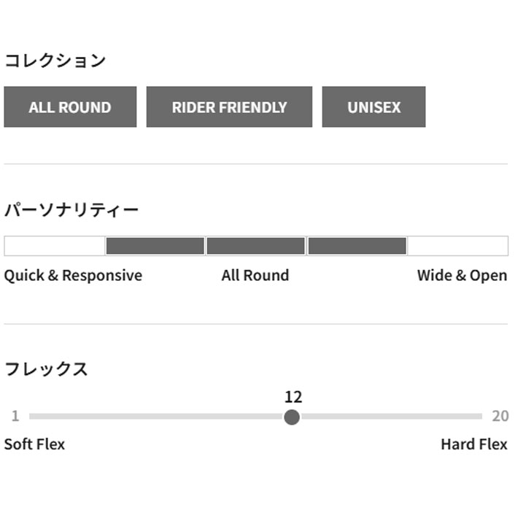Screen dimensions: 518x518
Task: Click the filled personality segment above All Round
Action: (255, 246)
